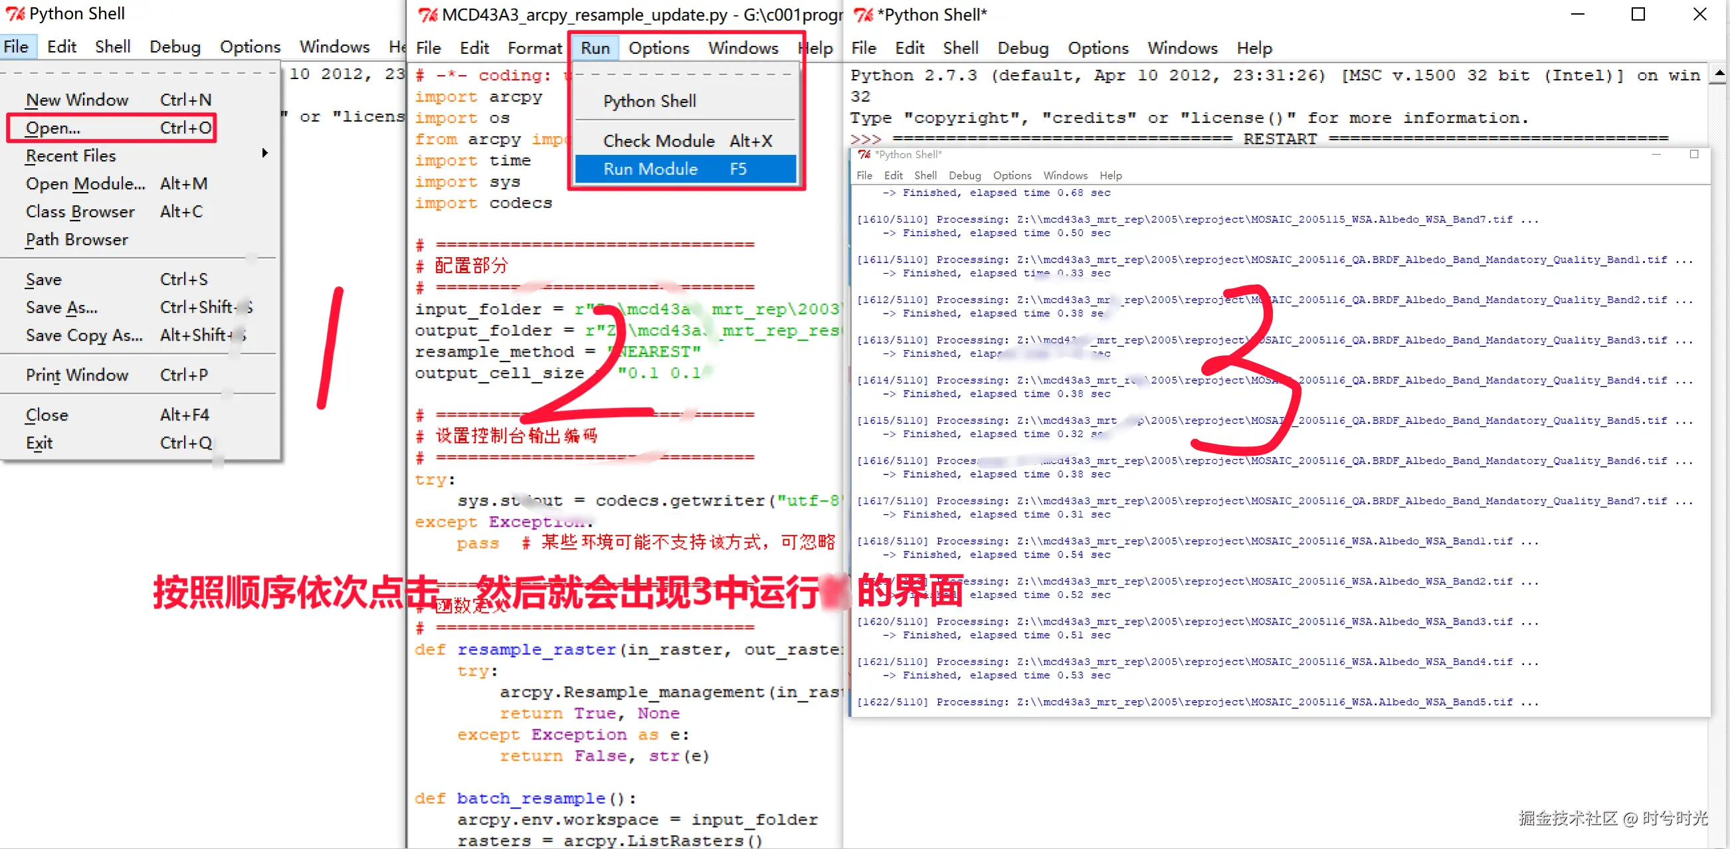The image size is (1730, 849).
Task: Choose Open... from the File menu
Action: [52, 128]
